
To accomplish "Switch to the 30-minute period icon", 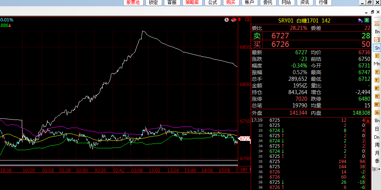I will click(x=377, y=104).
